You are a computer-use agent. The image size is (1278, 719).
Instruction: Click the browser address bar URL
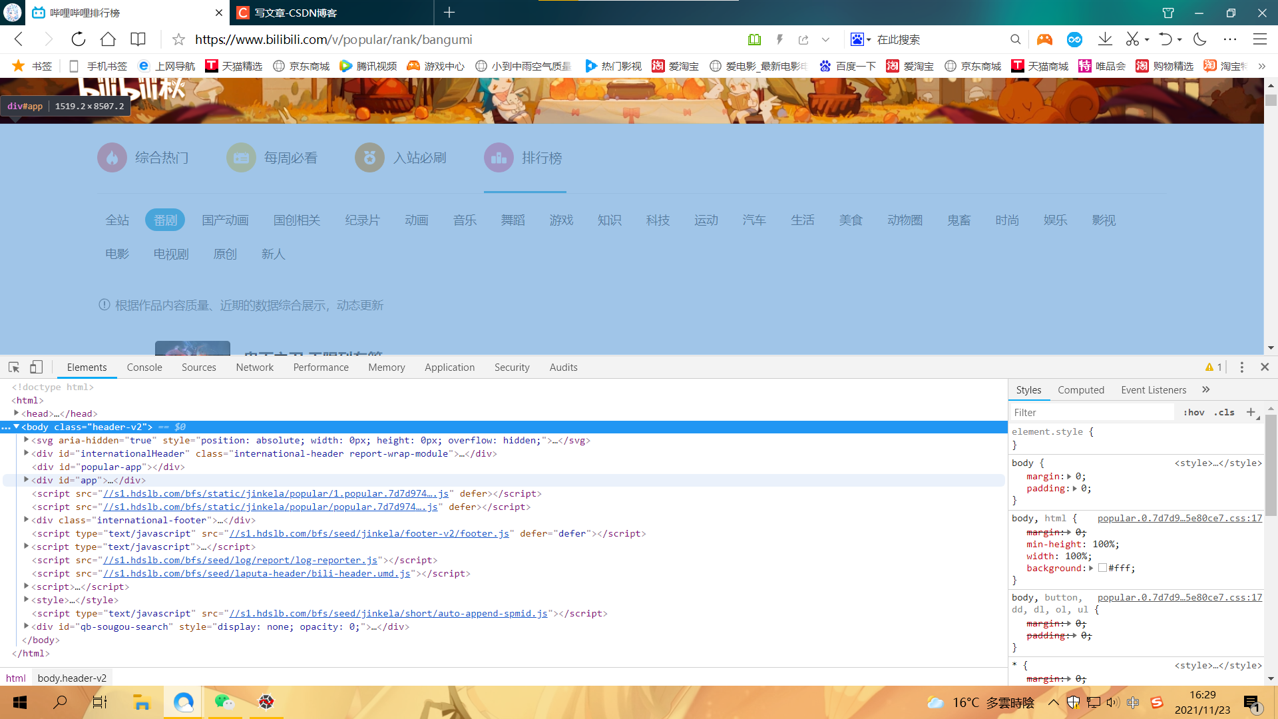(x=333, y=39)
